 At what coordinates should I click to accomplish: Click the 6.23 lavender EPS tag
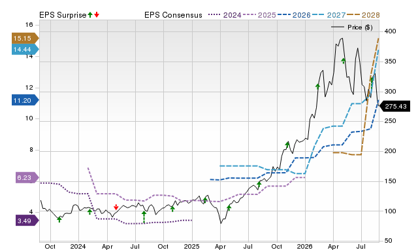pyautogui.click(x=27, y=177)
